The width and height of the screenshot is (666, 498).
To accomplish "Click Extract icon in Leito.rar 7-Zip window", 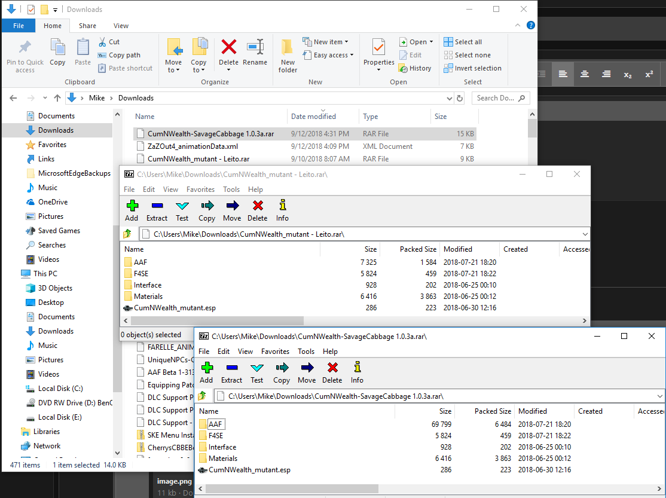I will click(x=157, y=206).
